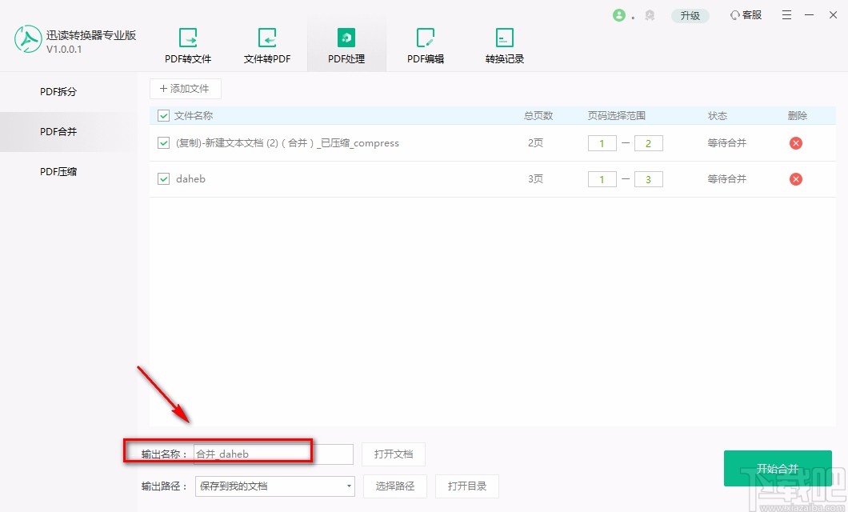Click the 开始合并 merge button
The image size is (848, 512).
click(777, 468)
